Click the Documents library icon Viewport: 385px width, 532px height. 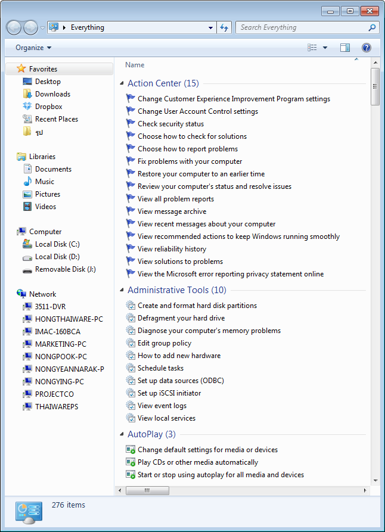tap(27, 169)
